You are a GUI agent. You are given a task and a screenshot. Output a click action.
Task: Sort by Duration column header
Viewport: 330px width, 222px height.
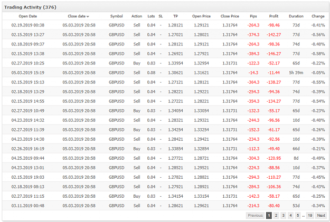pos(296,16)
